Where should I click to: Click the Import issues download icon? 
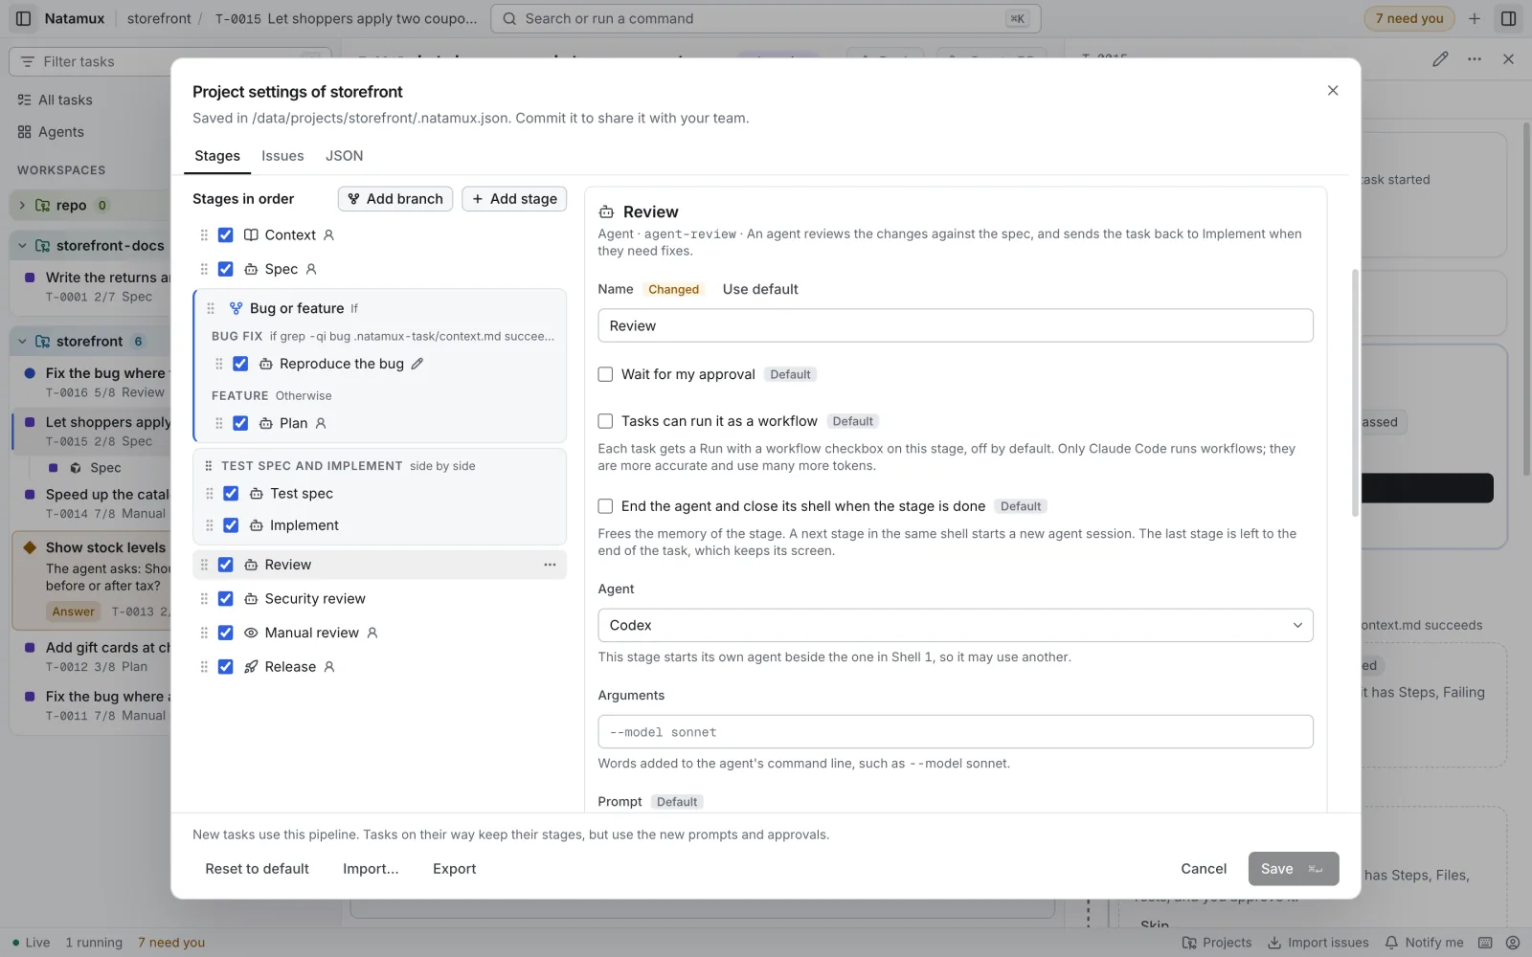(1274, 943)
